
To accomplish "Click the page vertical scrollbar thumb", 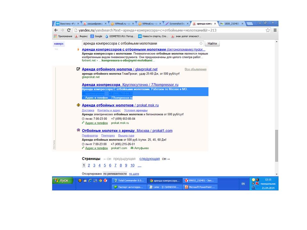I will [x=276, y=146].
